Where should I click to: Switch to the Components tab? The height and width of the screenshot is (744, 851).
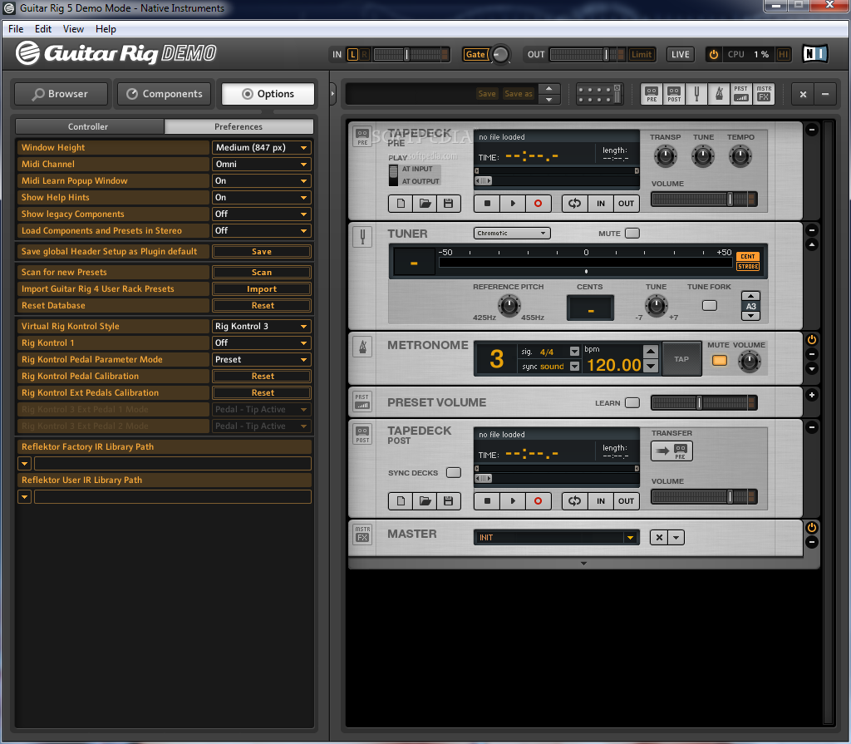click(165, 94)
